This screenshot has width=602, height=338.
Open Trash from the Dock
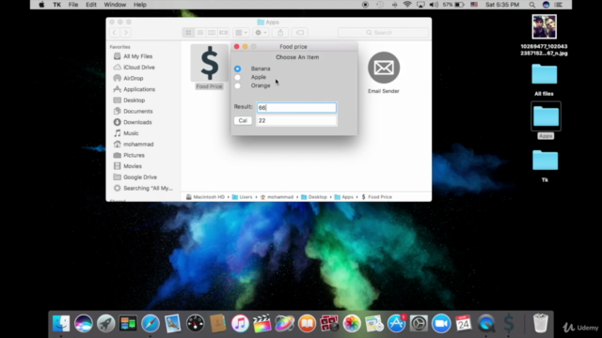(540, 323)
